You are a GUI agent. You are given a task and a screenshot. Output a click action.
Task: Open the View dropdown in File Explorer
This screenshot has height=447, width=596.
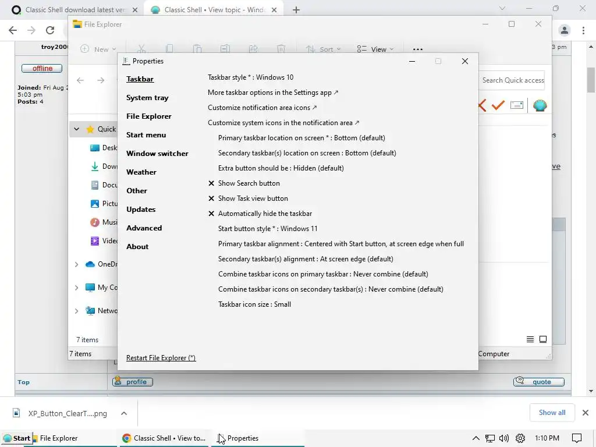click(x=375, y=49)
